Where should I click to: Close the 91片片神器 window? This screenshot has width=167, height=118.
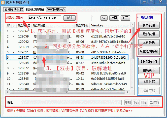161,2
